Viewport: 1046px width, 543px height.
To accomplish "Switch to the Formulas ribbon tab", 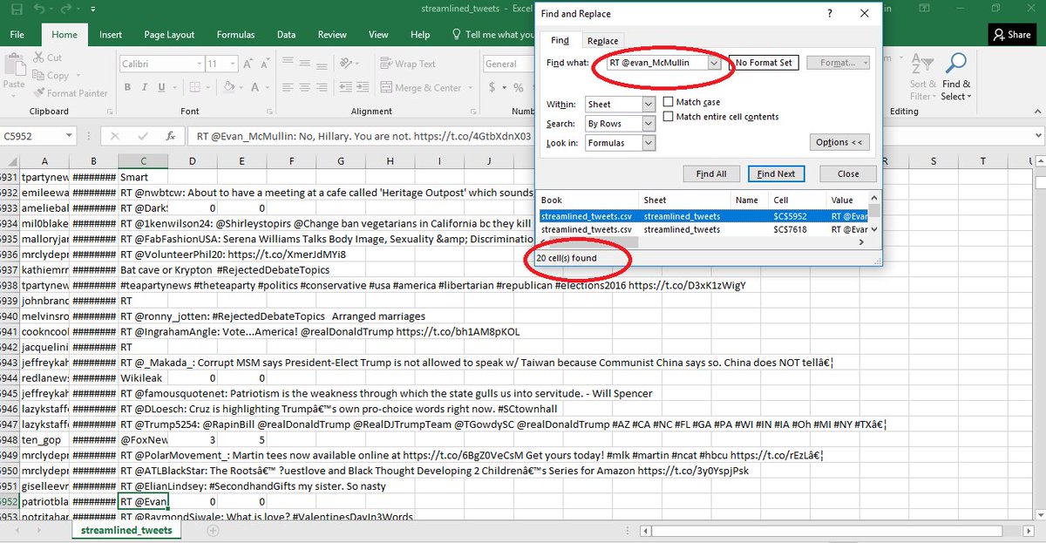I will point(235,35).
